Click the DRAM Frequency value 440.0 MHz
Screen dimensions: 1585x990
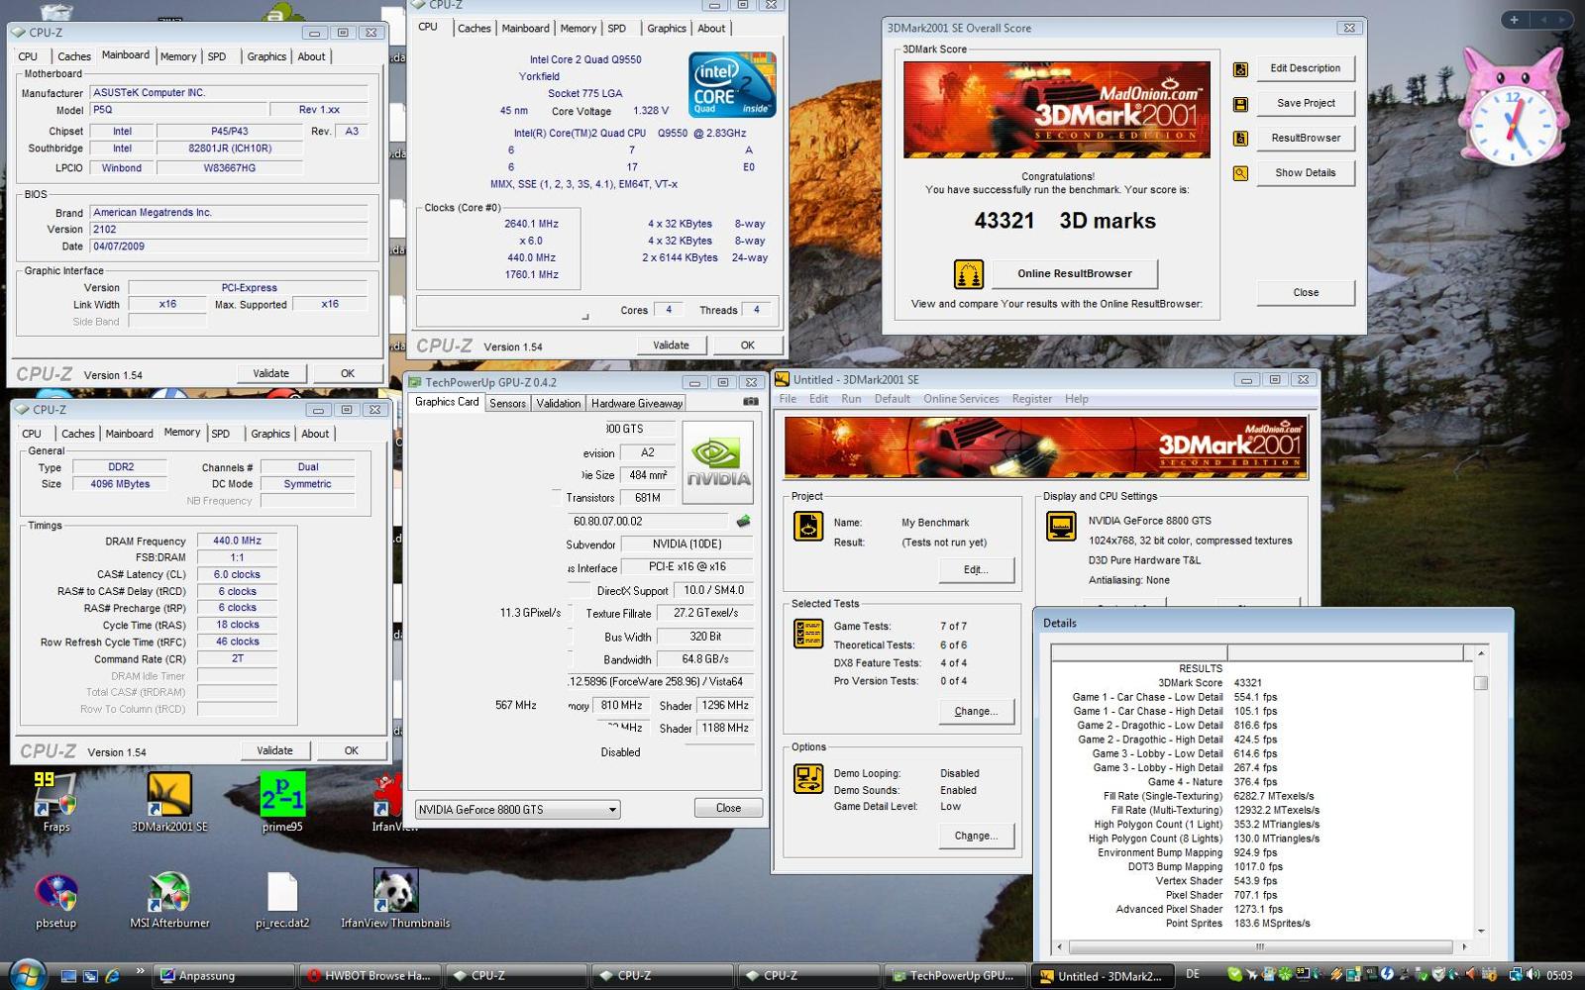point(237,541)
